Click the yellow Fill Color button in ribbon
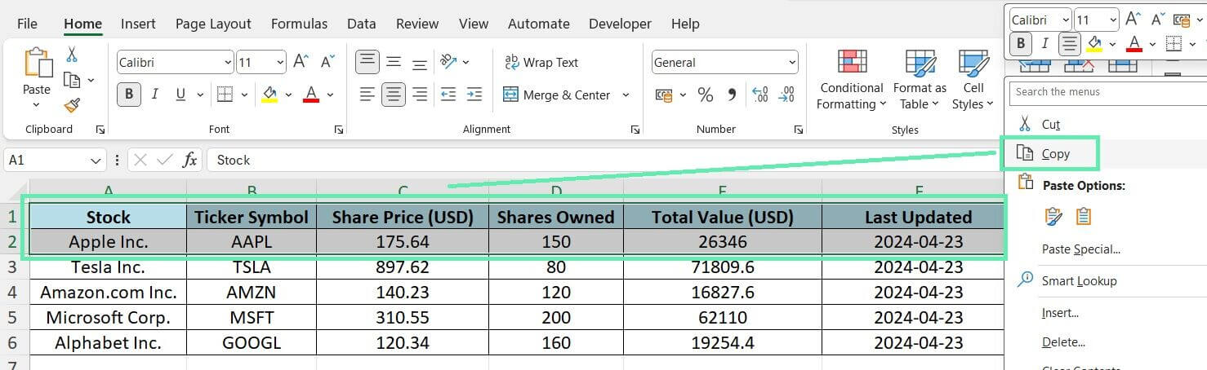Viewport: 1207px width, 370px height. (269, 95)
